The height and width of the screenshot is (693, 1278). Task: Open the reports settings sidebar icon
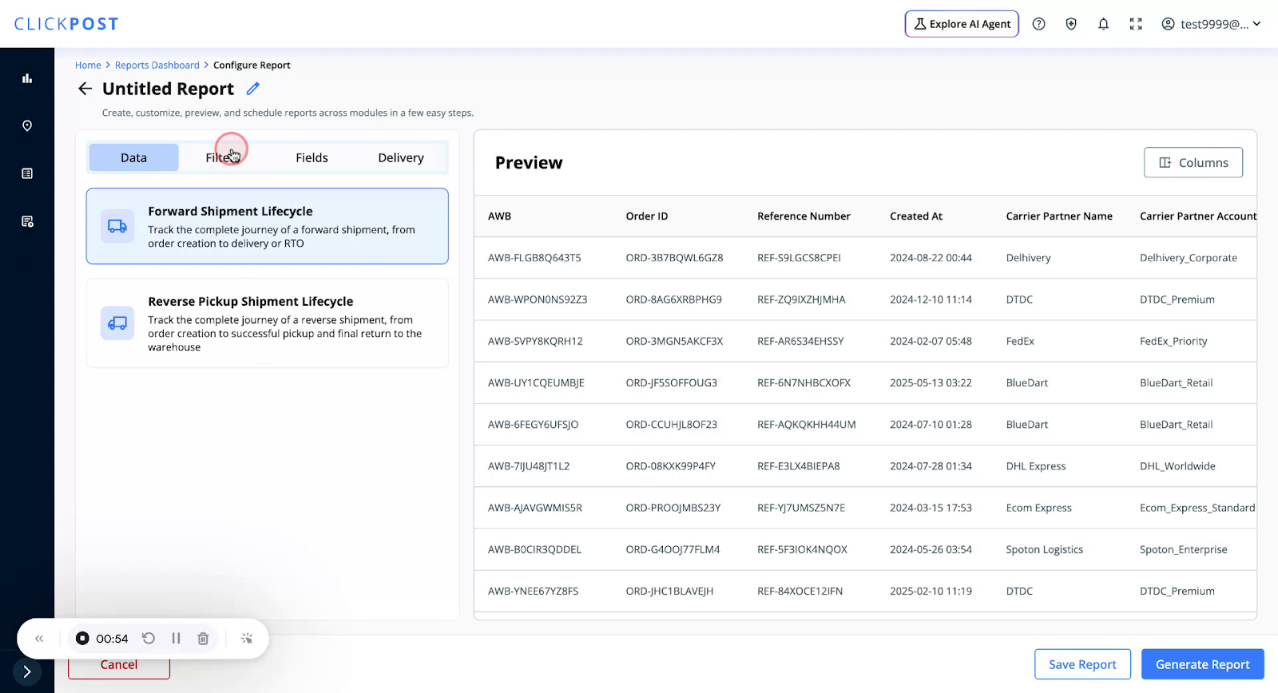tap(27, 221)
